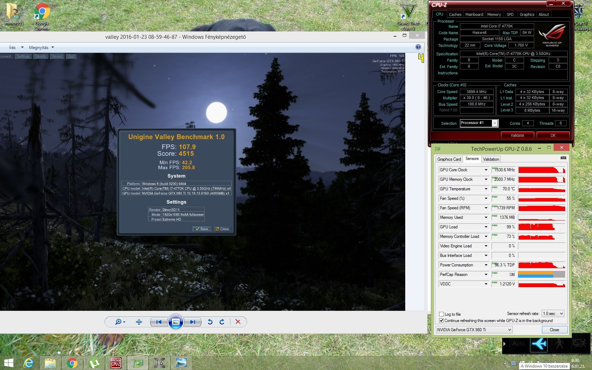Click Core Speed value 3899.4 MHz

476,92
